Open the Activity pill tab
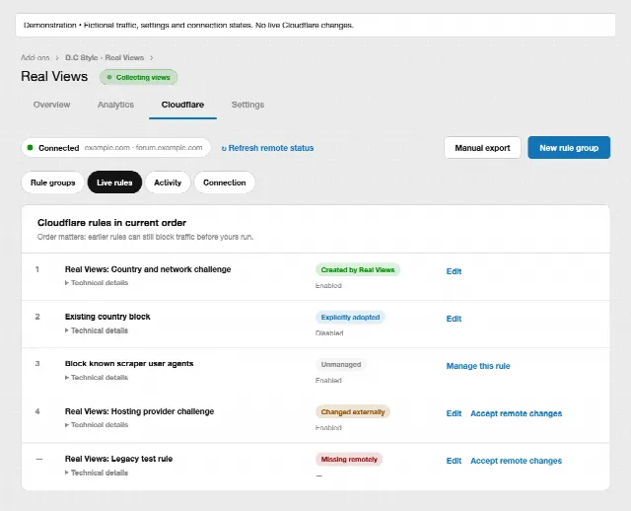The height and width of the screenshot is (511, 631). point(168,182)
